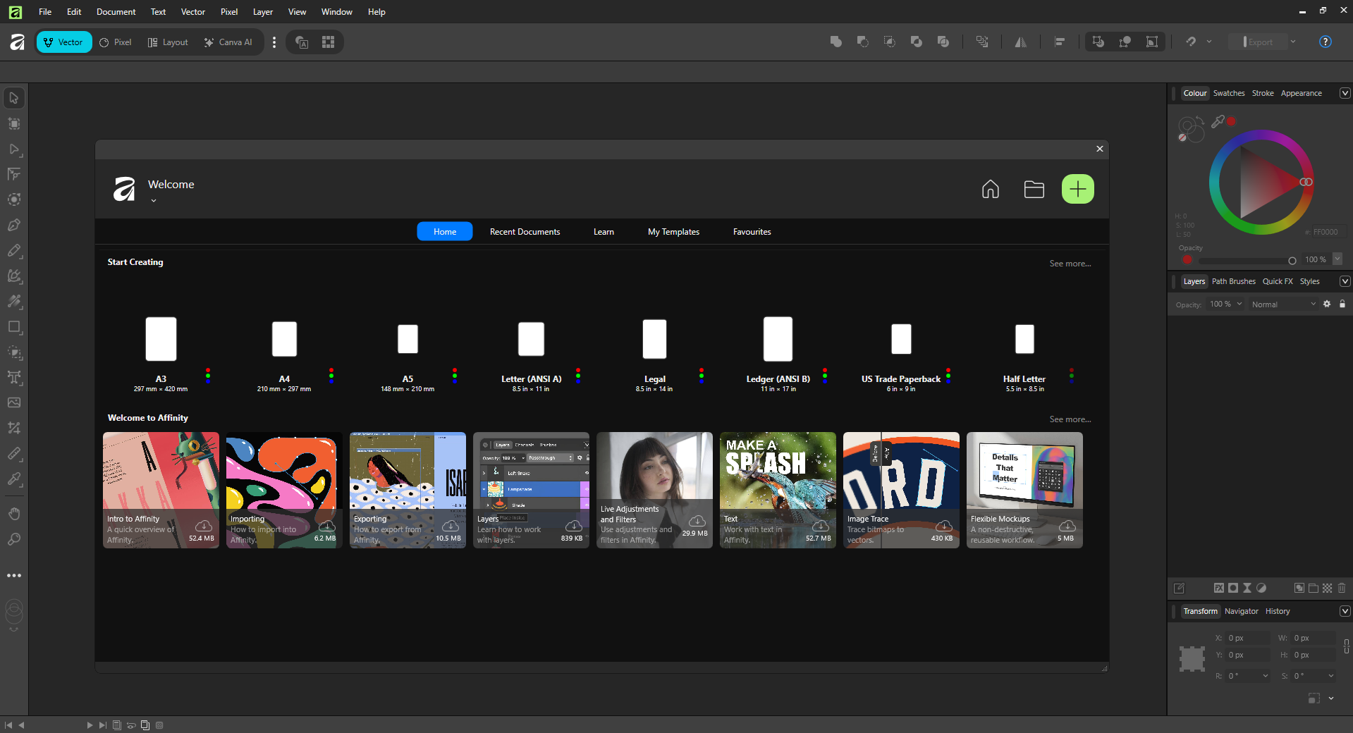Click the Add boolean operation icon
Image resolution: width=1353 pixels, height=733 pixels.
[x=836, y=42]
